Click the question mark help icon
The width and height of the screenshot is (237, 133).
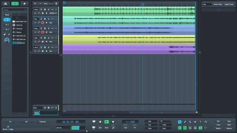click(x=200, y=122)
